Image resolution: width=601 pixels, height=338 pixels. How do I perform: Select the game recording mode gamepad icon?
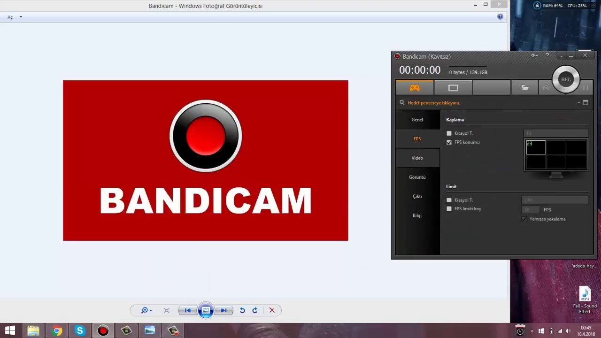pos(414,88)
